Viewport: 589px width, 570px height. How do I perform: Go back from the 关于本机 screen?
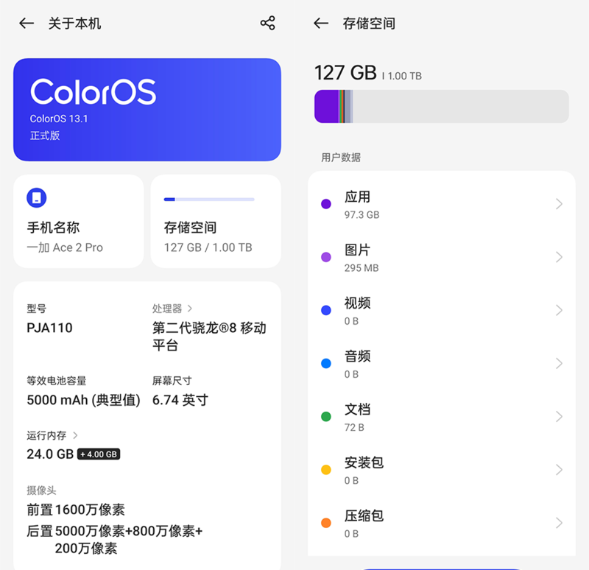(x=27, y=24)
